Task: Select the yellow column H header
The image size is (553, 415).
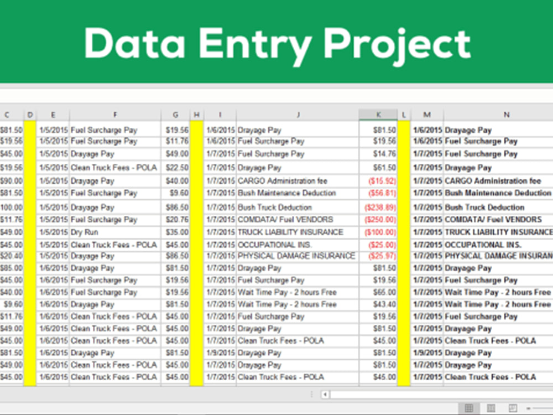Action: click(x=196, y=115)
